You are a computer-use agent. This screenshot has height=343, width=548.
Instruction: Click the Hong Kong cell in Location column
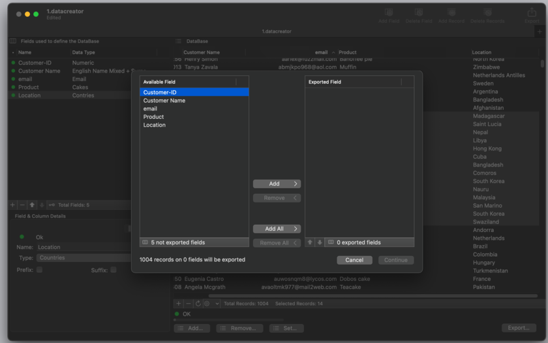tap(487, 148)
